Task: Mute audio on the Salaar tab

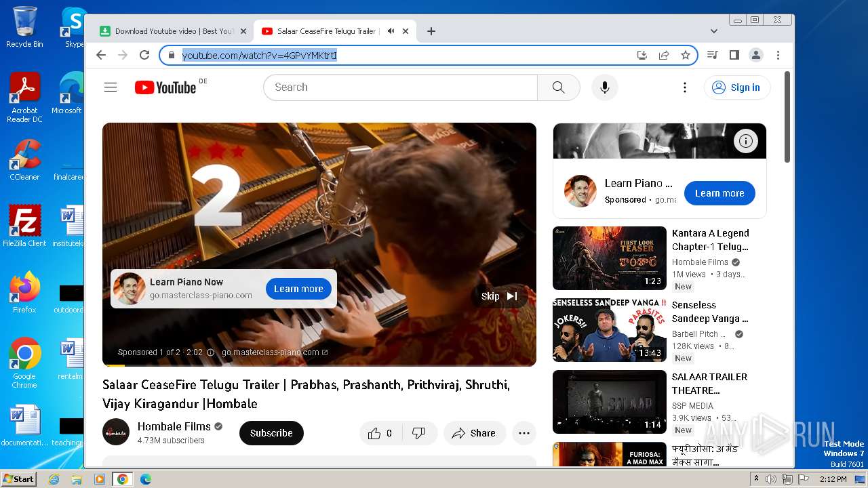Action: pos(391,31)
